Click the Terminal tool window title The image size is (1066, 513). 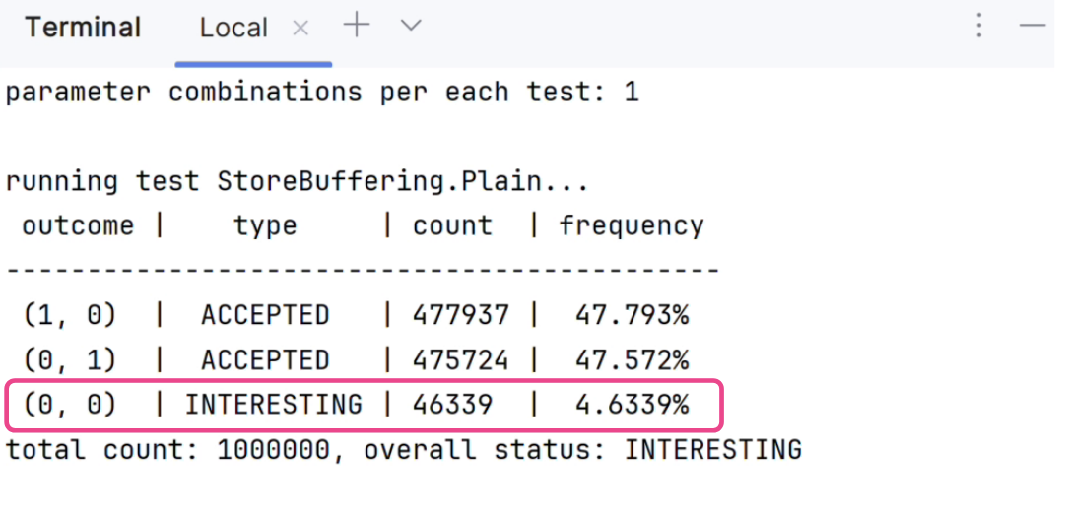(x=84, y=28)
